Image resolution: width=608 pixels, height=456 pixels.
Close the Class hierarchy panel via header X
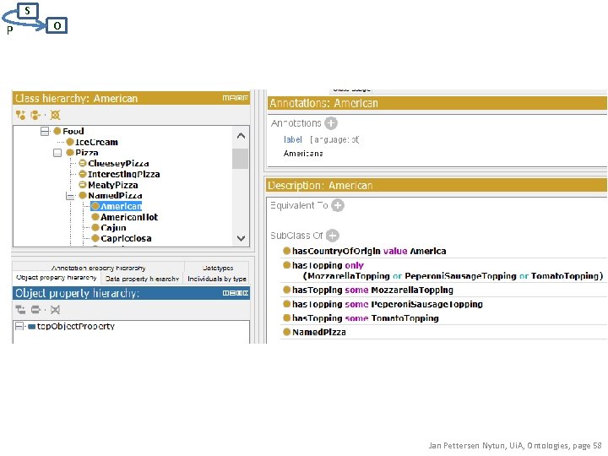(x=246, y=98)
